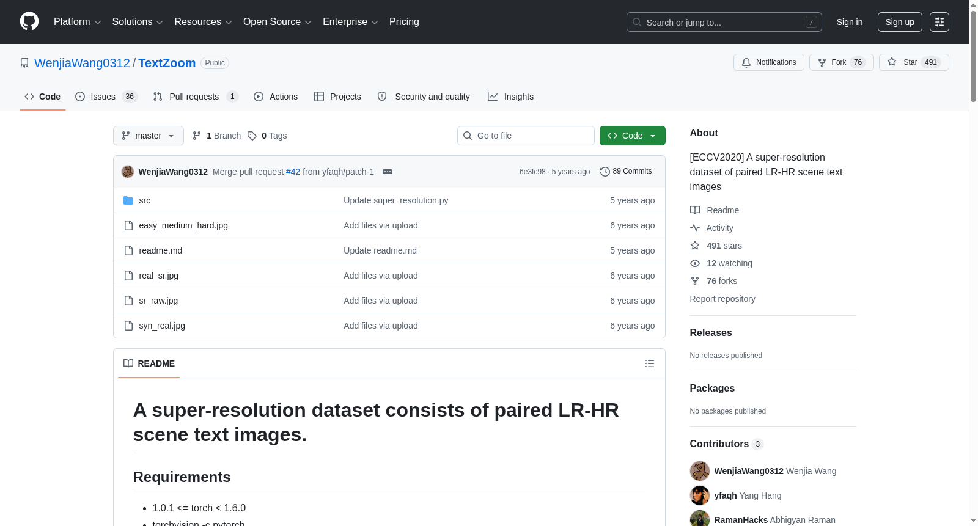Expand the Open Source menu
This screenshot has width=978, height=526.
click(278, 22)
